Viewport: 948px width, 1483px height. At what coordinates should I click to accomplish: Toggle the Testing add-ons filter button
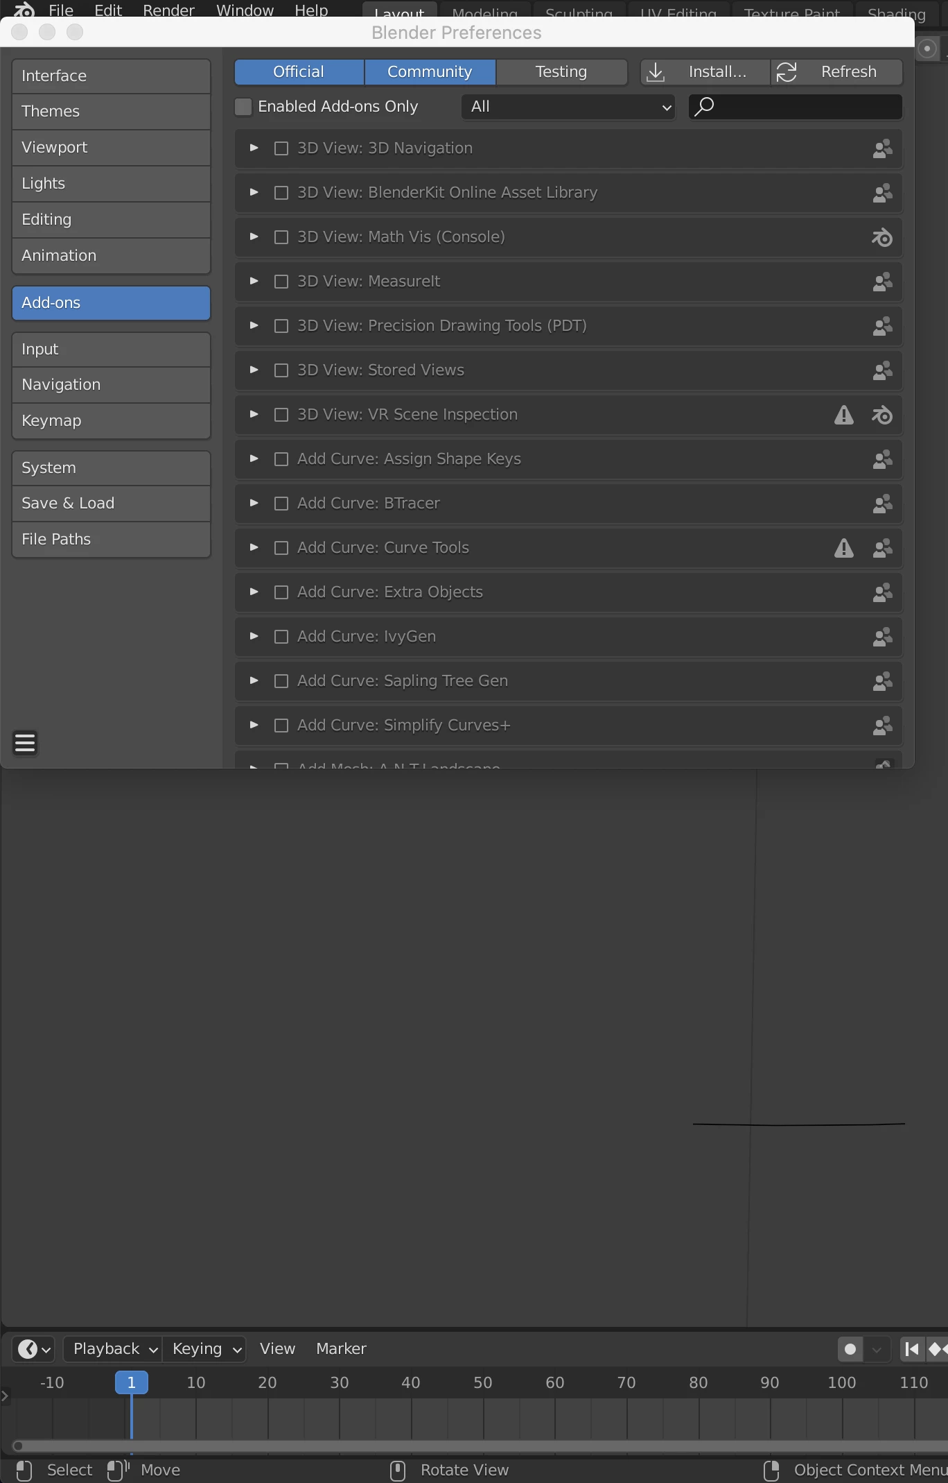[x=561, y=71]
